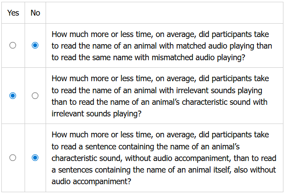Click the Yes column header
This screenshot has width=287, height=194.
[13, 12]
